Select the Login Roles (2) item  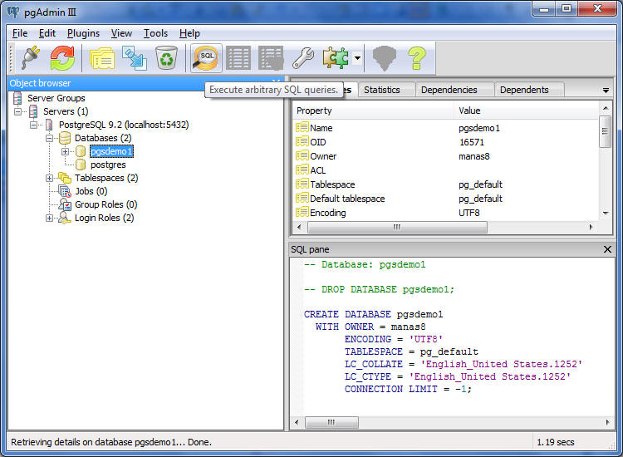tap(104, 218)
